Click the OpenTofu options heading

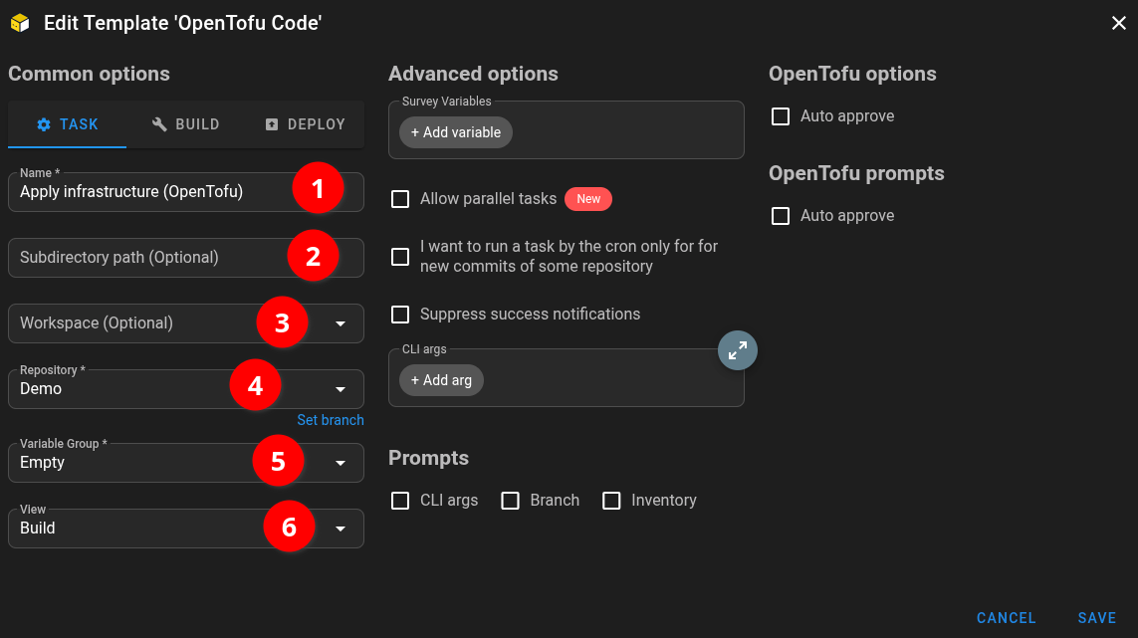point(852,74)
